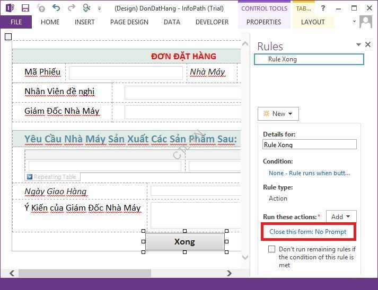The width and height of the screenshot is (378, 290).
Task: Click the Quick Publish icon in title bar
Action: (x=87, y=8)
